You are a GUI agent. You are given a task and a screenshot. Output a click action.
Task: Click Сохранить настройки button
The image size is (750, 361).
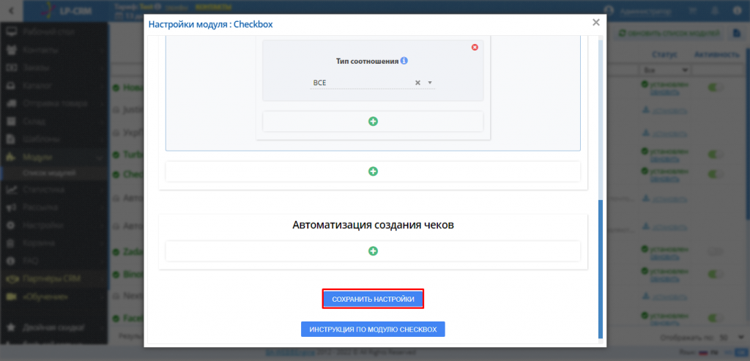click(x=373, y=299)
